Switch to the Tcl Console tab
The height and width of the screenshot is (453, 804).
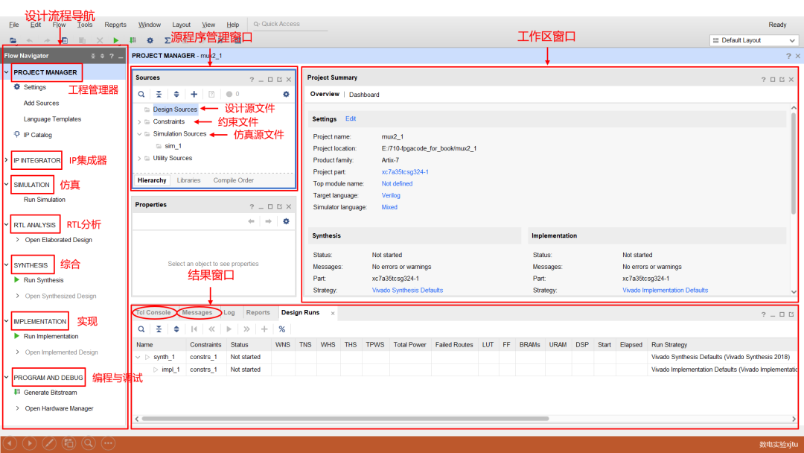[x=153, y=313]
